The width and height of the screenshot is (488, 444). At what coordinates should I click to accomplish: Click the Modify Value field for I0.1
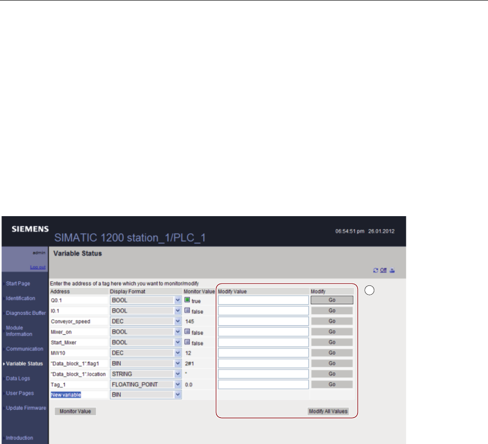[x=263, y=311]
